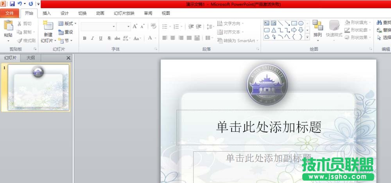The image size is (391, 183).
Task: Toggle text Shadow formatting
Action: 109,38
